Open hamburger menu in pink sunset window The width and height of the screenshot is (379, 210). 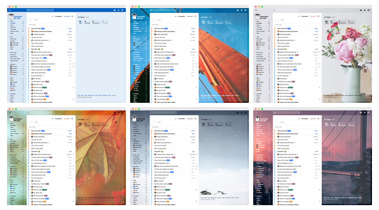pos(256,113)
